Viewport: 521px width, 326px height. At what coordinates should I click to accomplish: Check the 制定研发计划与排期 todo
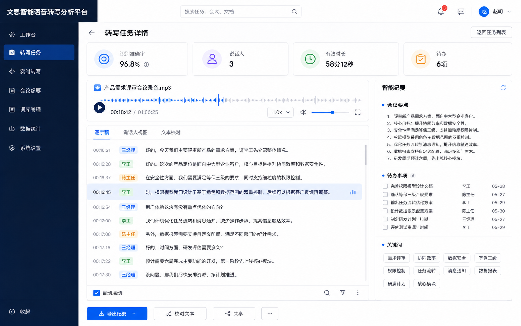pyautogui.click(x=385, y=219)
